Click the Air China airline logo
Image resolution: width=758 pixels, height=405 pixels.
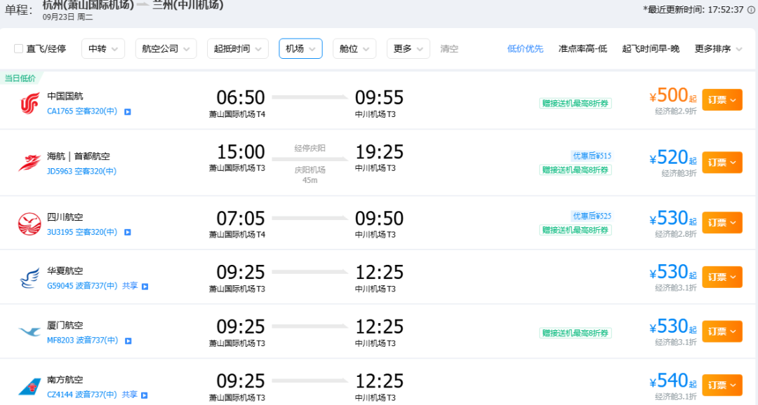pyautogui.click(x=29, y=103)
